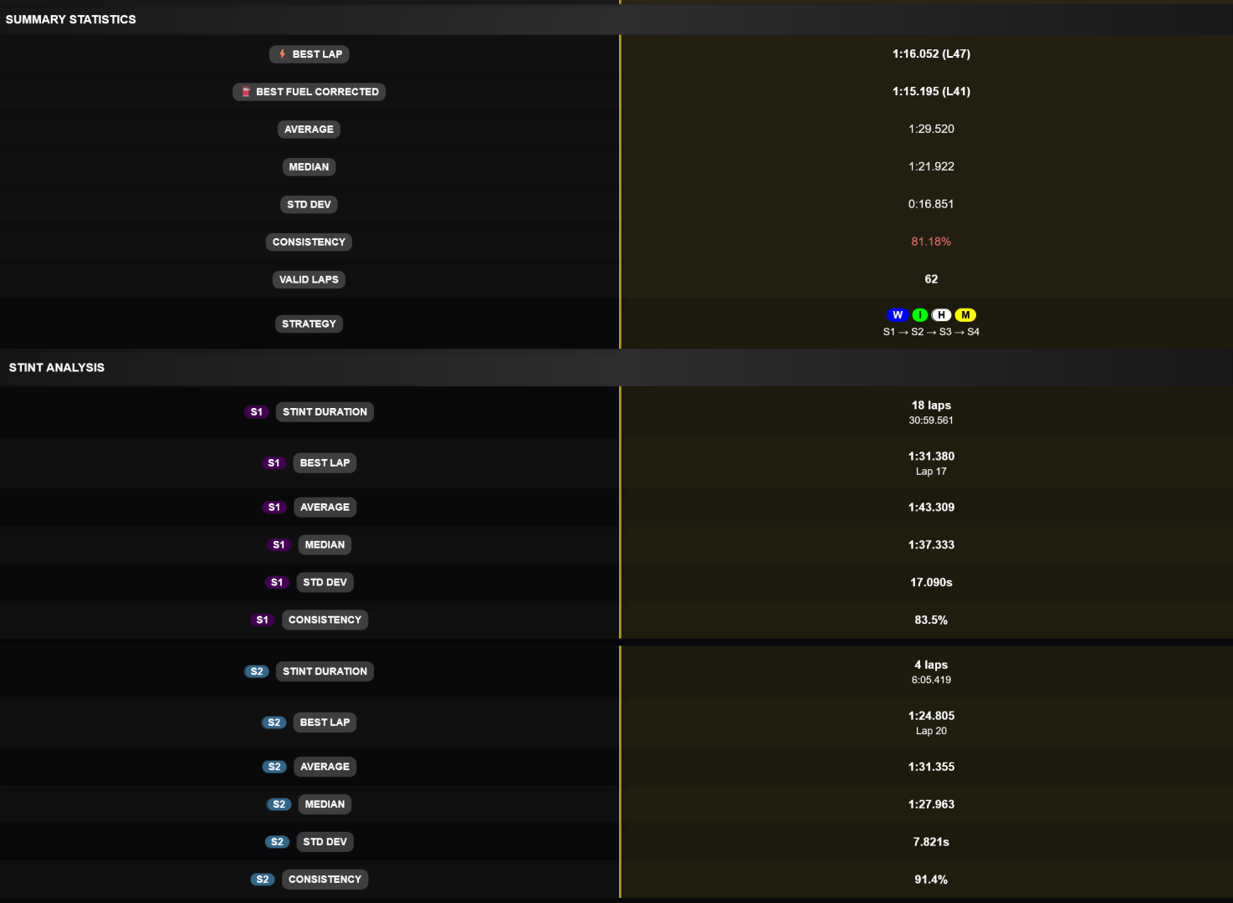Collapse the Stint Analysis section

pyautogui.click(x=57, y=368)
